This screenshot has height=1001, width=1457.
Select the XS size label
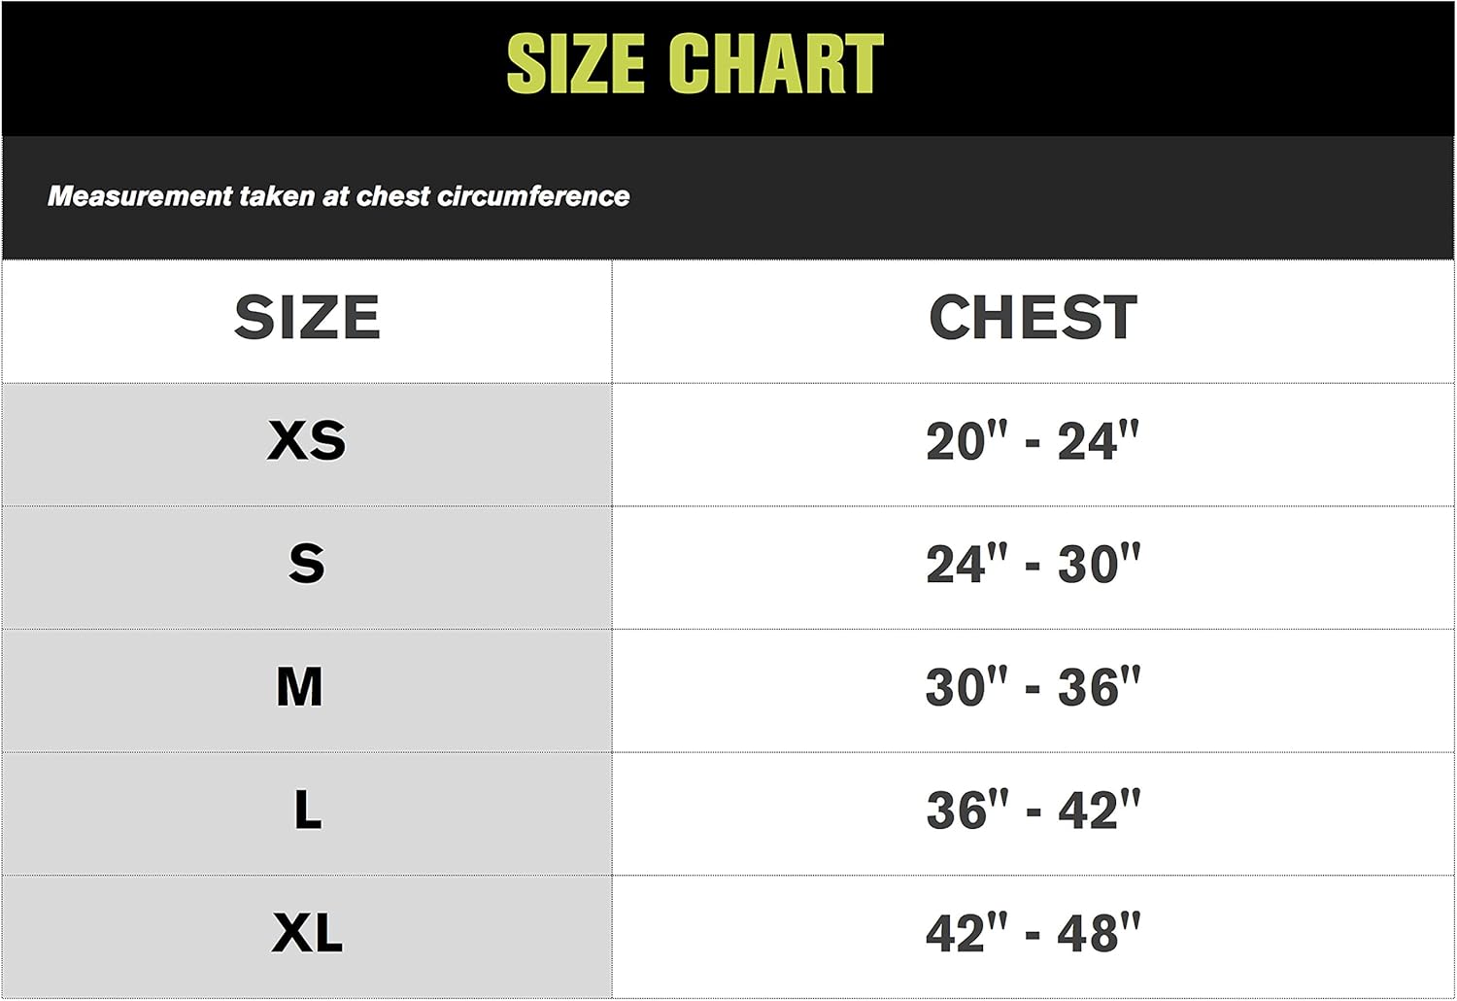coord(307,441)
